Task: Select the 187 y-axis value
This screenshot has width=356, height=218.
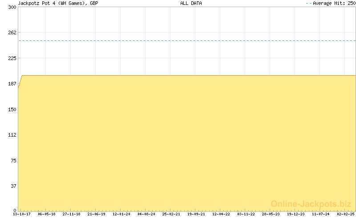Action: coord(12,84)
